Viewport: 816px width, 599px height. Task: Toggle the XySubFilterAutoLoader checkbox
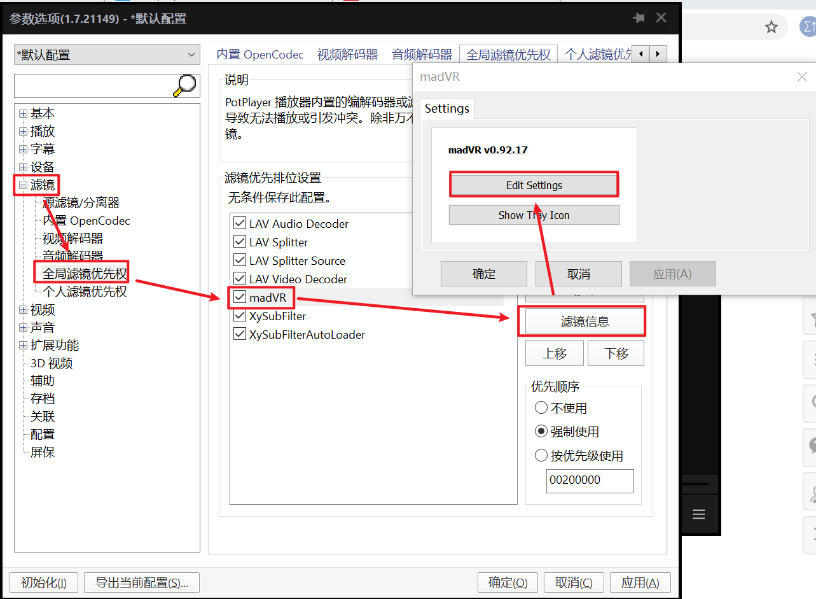[240, 334]
